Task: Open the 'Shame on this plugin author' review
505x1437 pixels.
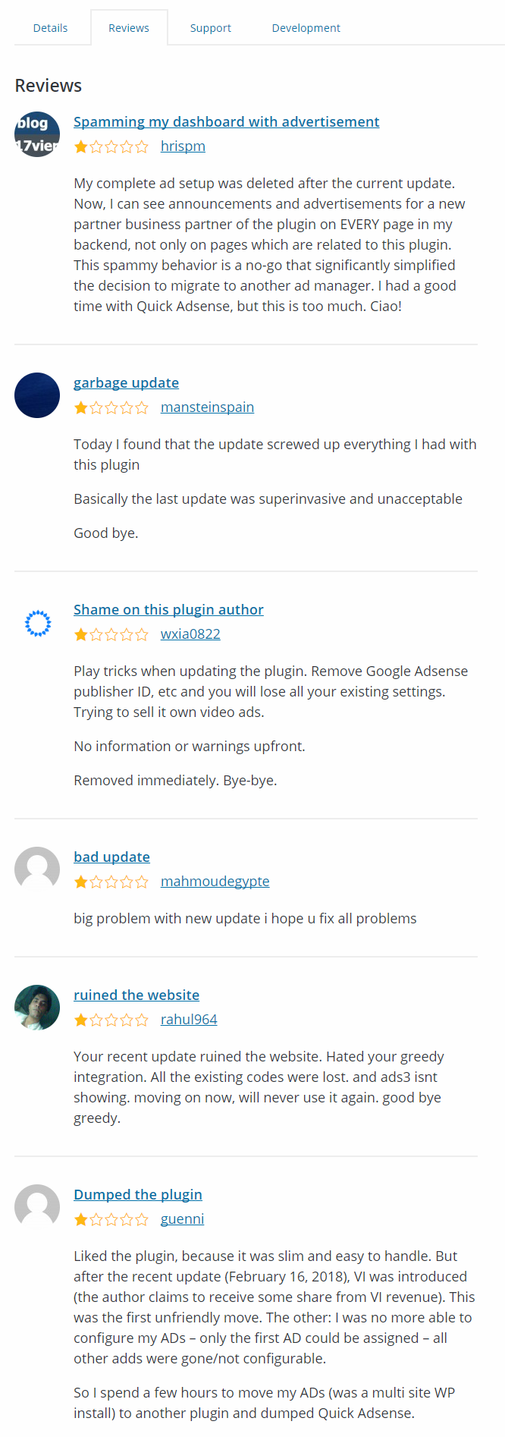Action: 168,610
